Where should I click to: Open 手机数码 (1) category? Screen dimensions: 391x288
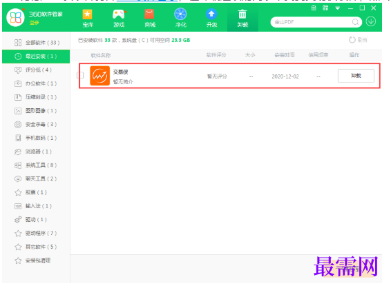click(36, 138)
